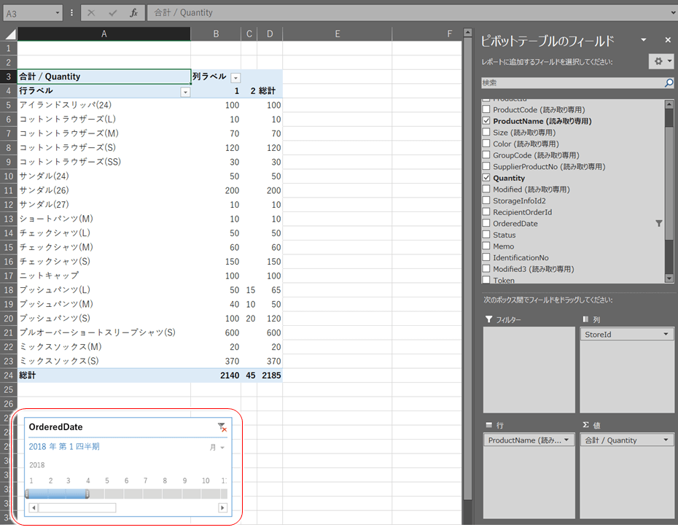Select cell サンダル(26)
The height and width of the screenshot is (530, 678).
tap(104, 190)
